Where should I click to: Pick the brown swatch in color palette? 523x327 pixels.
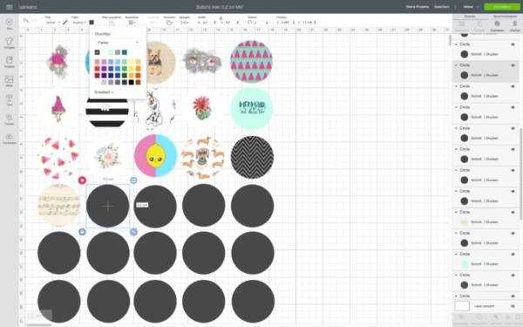[x=138, y=82]
